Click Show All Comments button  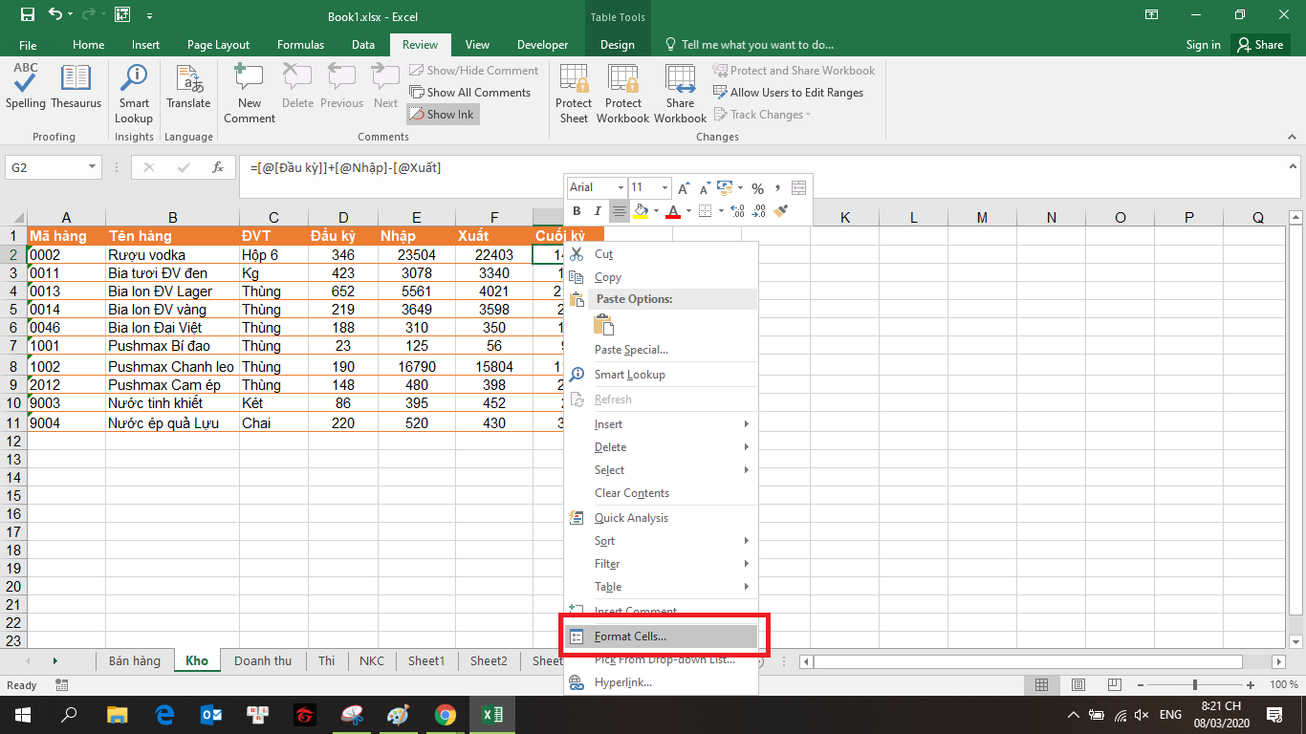tap(470, 93)
